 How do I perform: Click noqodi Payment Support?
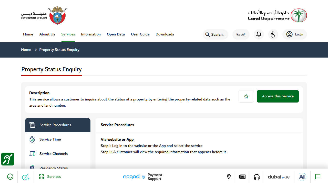coord(142,177)
